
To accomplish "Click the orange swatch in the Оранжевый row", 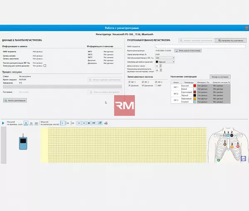I will click(x=195, y=98).
